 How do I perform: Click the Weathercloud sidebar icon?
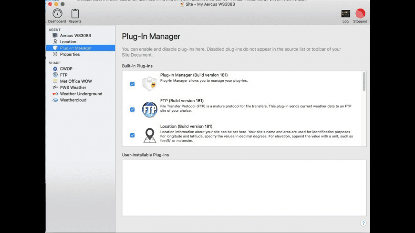click(55, 100)
